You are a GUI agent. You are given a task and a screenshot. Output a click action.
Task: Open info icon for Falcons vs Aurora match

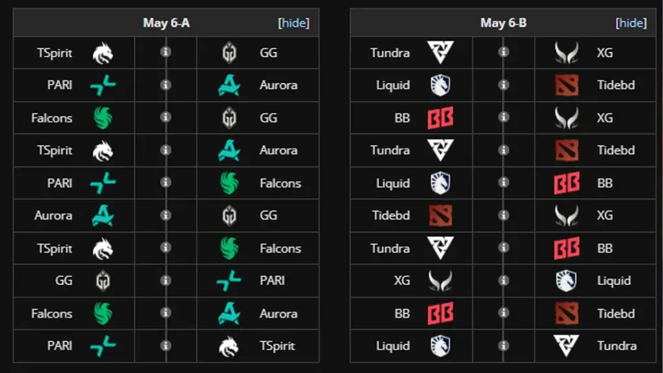coord(166,313)
